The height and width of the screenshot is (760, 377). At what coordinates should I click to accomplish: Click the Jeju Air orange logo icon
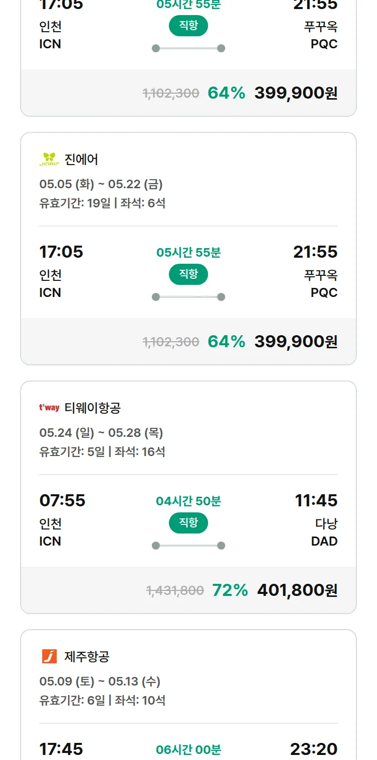pyautogui.click(x=49, y=656)
